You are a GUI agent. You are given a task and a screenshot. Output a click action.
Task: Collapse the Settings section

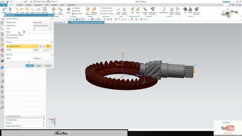click(51, 54)
